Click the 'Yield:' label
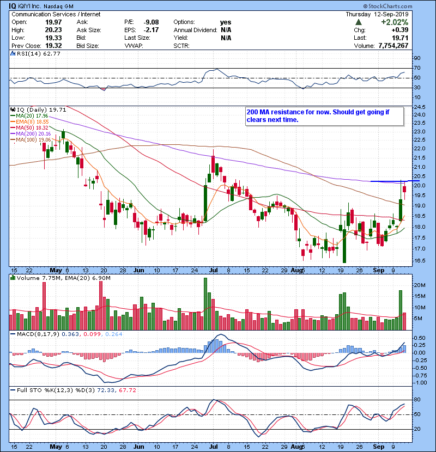The width and height of the screenshot is (436, 452). [x=180, y=38]
